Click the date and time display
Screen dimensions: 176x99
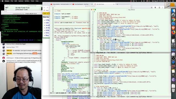pos(158,1)
